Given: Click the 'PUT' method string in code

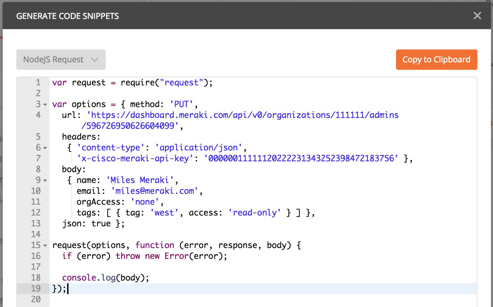Looking at the screenshot, I should click(x=181, y=104).
